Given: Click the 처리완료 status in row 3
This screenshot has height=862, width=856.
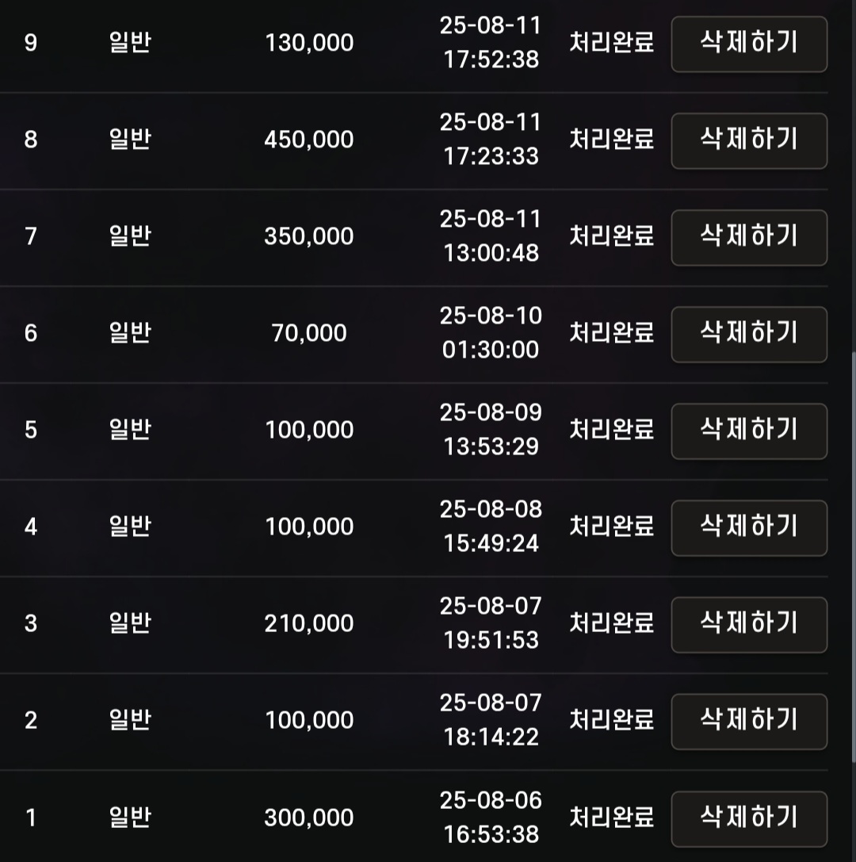Looking at the screenshot, I should click(612, 623).
